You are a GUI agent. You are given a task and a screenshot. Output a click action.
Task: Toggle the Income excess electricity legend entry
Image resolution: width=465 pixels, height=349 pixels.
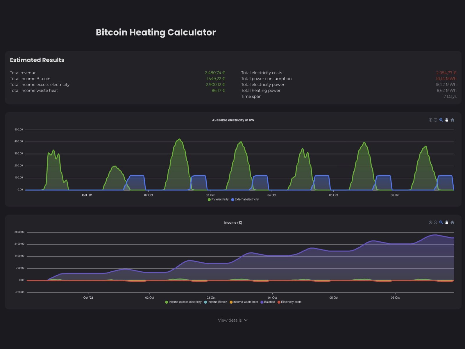click(x=183, y=302)
